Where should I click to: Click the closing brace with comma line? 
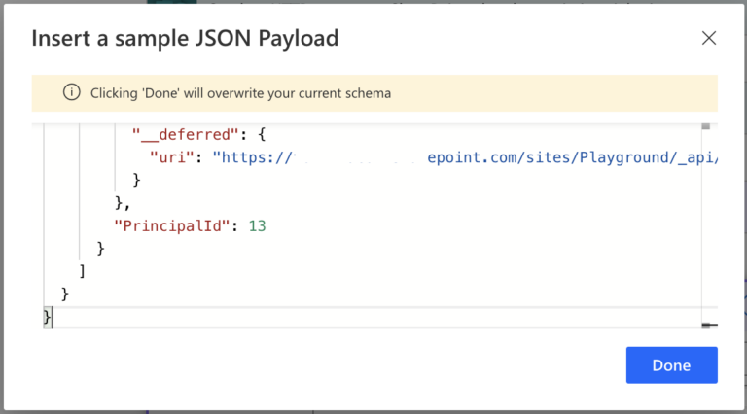point(123,203)
